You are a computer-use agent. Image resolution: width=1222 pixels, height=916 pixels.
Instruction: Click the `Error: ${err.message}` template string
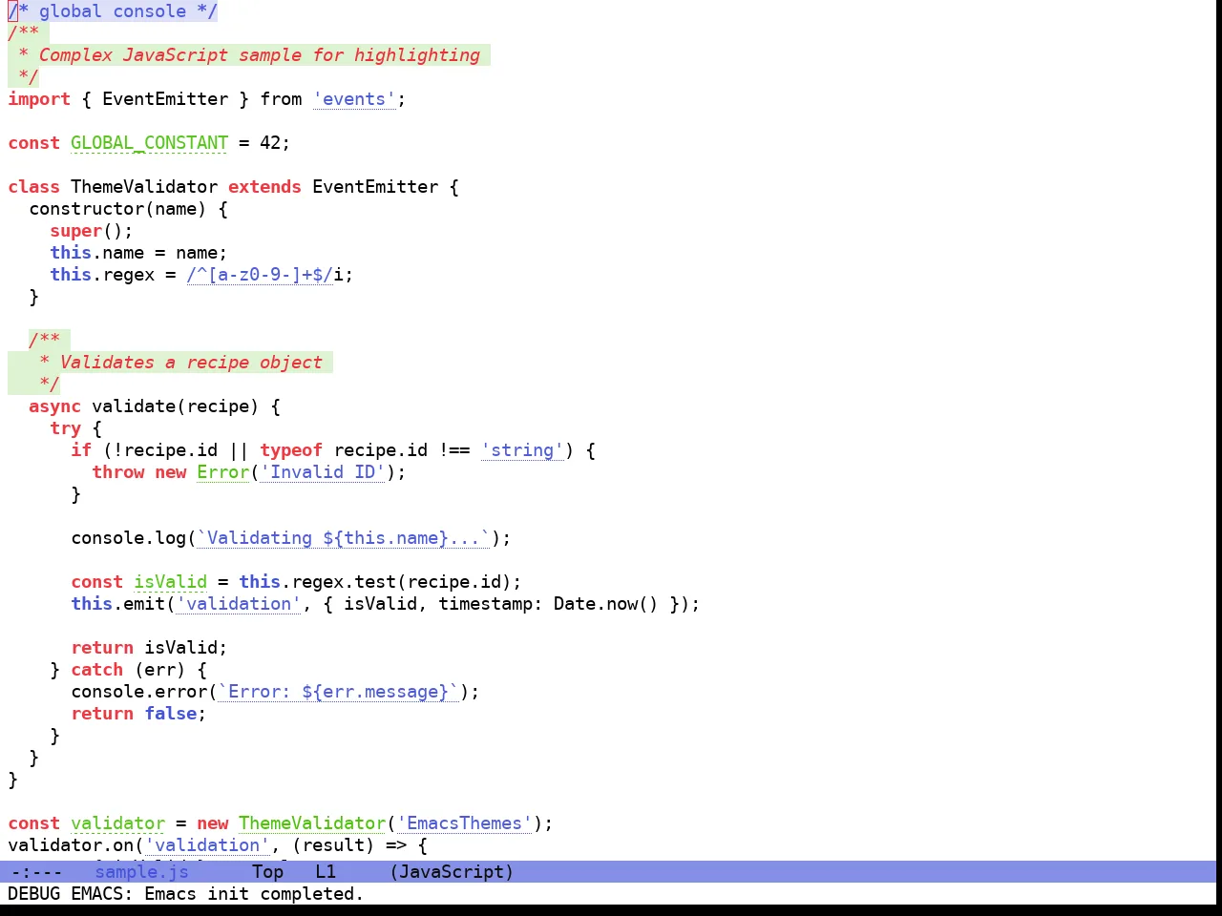[x=338, y=692]
